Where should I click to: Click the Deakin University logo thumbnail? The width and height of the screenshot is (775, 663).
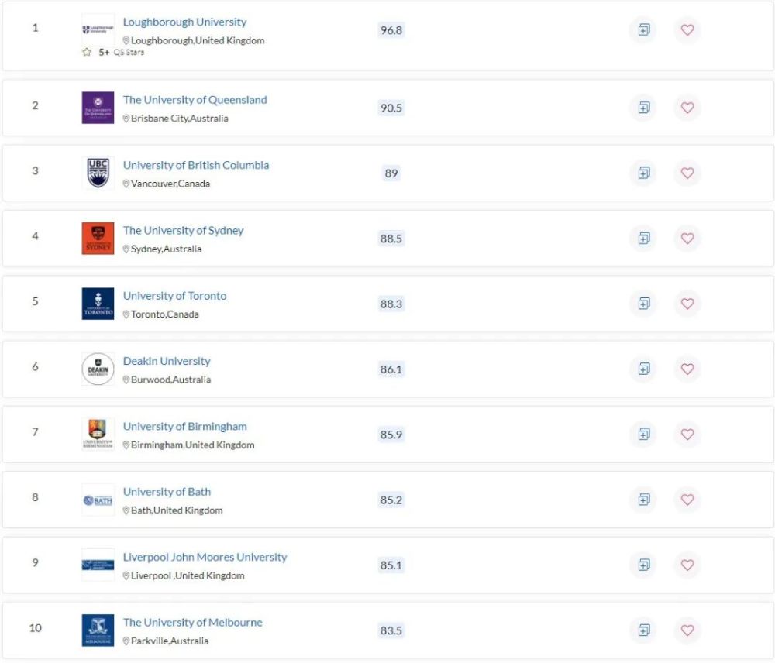click(98, 369)
